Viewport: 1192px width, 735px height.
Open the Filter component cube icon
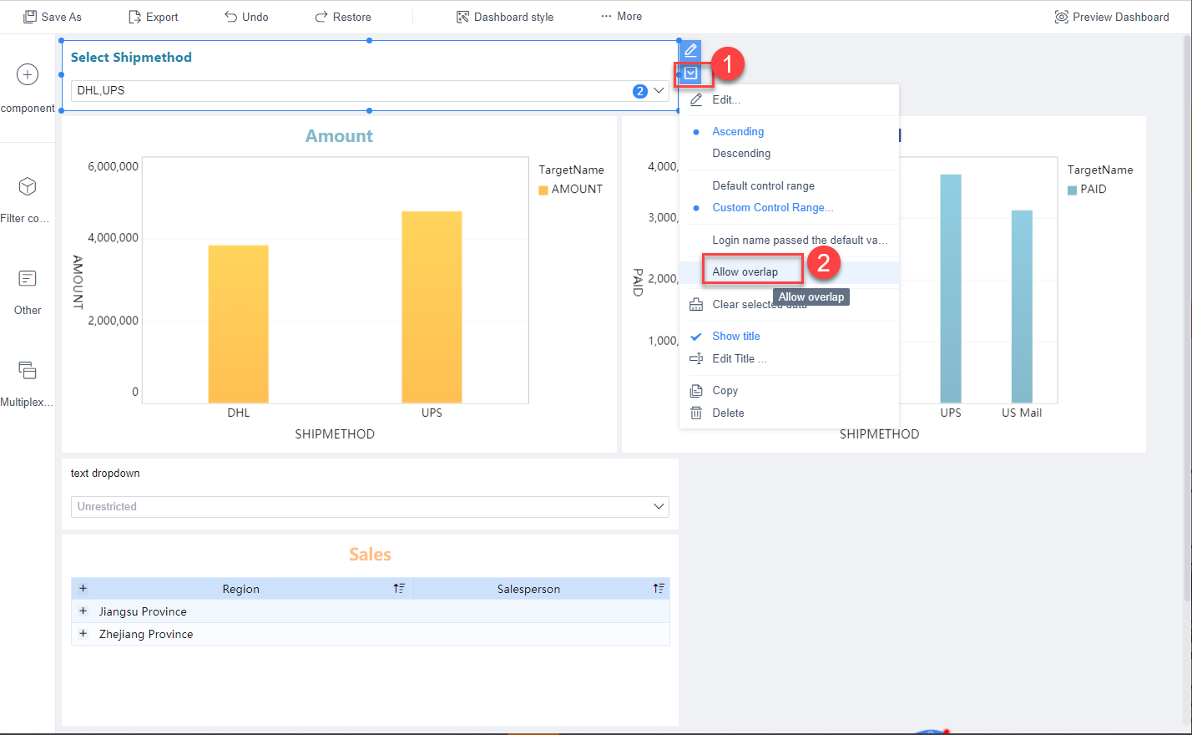click(28, 186)
